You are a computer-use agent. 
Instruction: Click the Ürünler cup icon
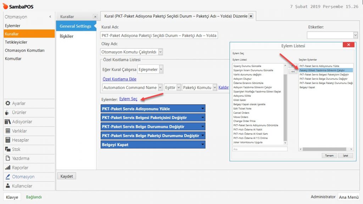[x=8, y=113]
